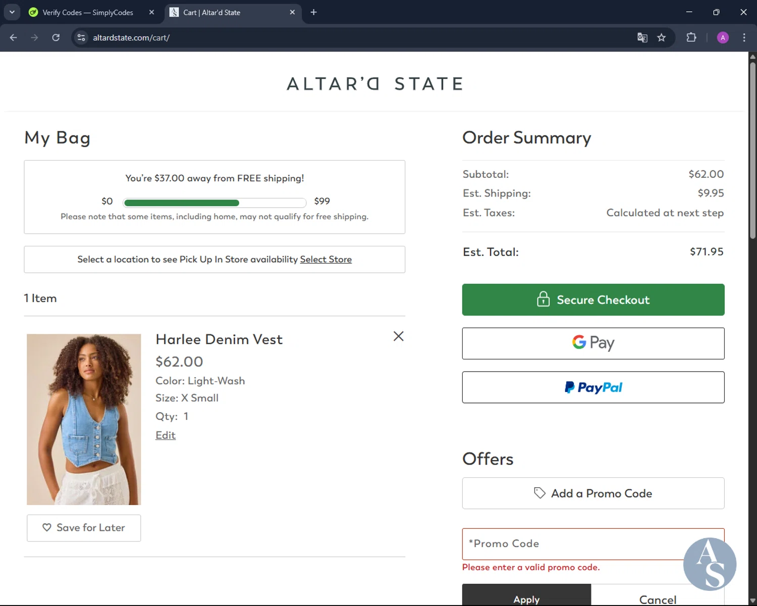This screenshot has height=606, width=757.
Task: Click the My Bag heading
Action: [57, 138]
